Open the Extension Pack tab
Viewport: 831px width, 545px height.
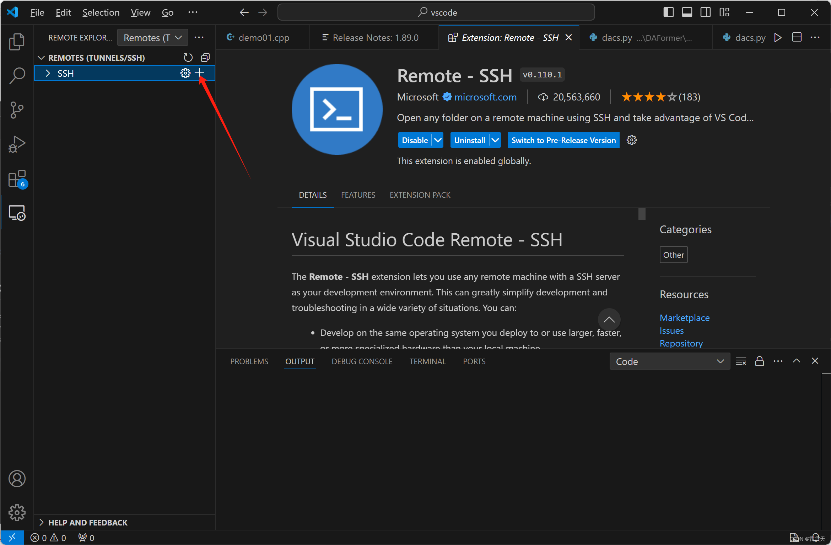click(420, 195)
